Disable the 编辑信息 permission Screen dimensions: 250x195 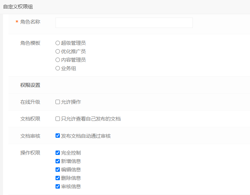point(58,169)
